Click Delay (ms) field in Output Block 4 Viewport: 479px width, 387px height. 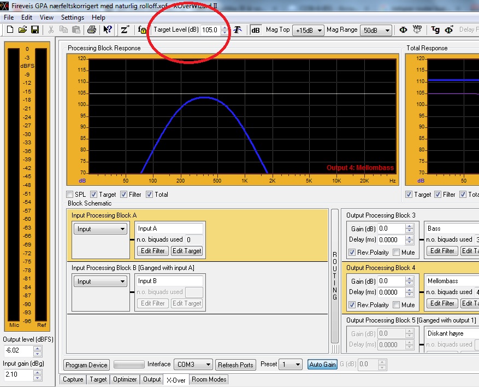coord(391,292)
